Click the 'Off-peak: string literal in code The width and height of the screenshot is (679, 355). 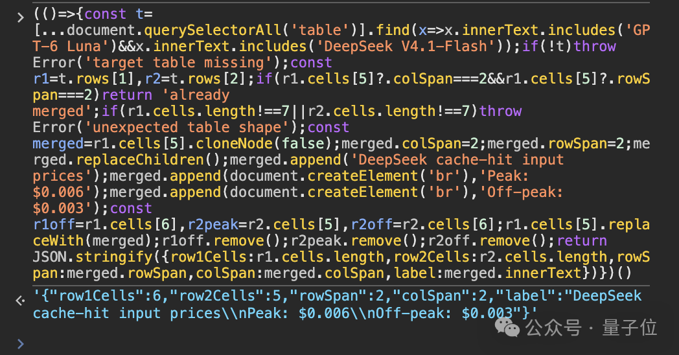[x=522, y=192]
